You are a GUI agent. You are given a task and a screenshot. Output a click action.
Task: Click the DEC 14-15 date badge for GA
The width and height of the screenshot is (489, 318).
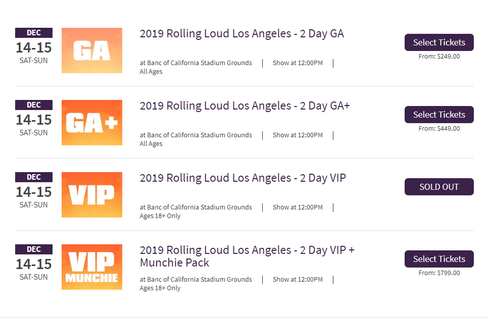pyautogui.click(x=34, y=46)
